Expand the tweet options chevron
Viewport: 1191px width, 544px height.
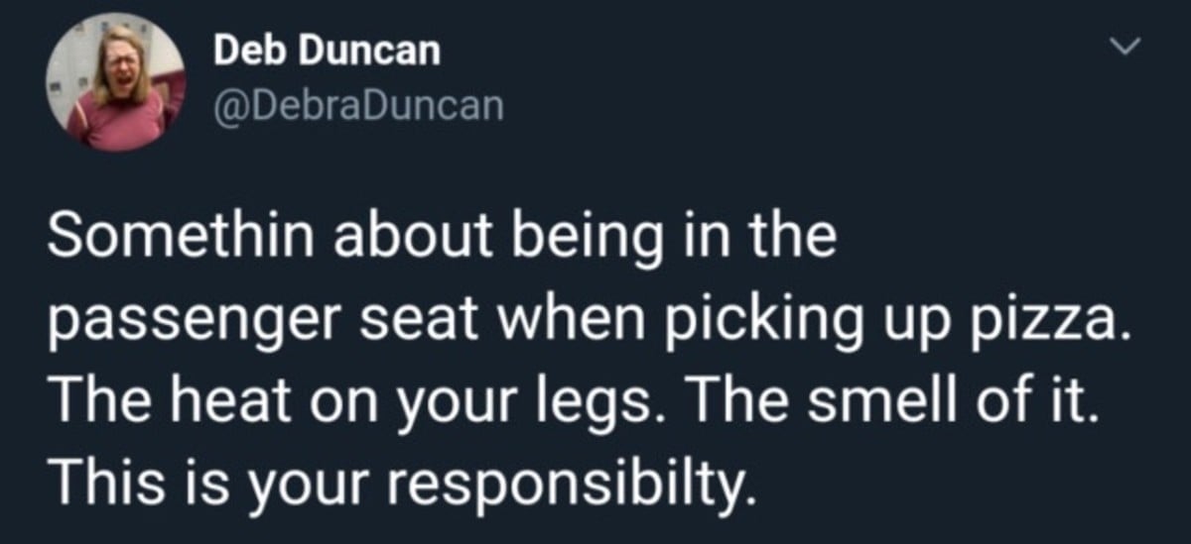1124,47
